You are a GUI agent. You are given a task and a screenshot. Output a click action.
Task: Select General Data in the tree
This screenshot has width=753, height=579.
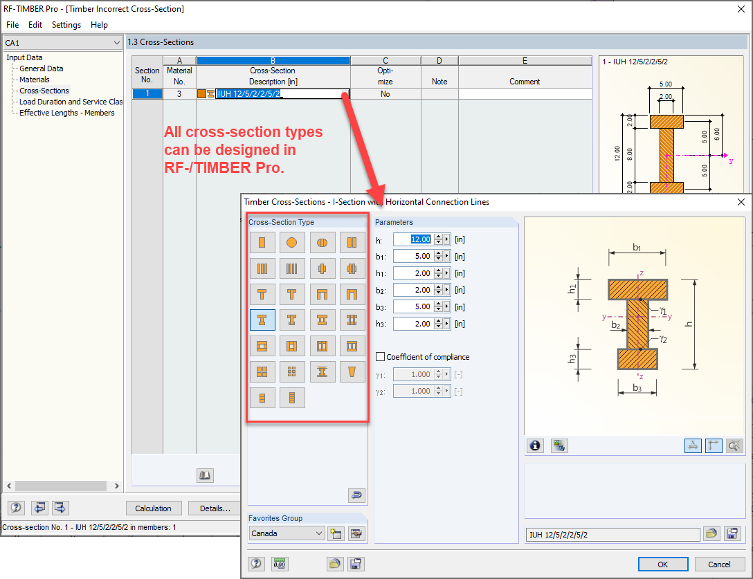tap(42, 68)
